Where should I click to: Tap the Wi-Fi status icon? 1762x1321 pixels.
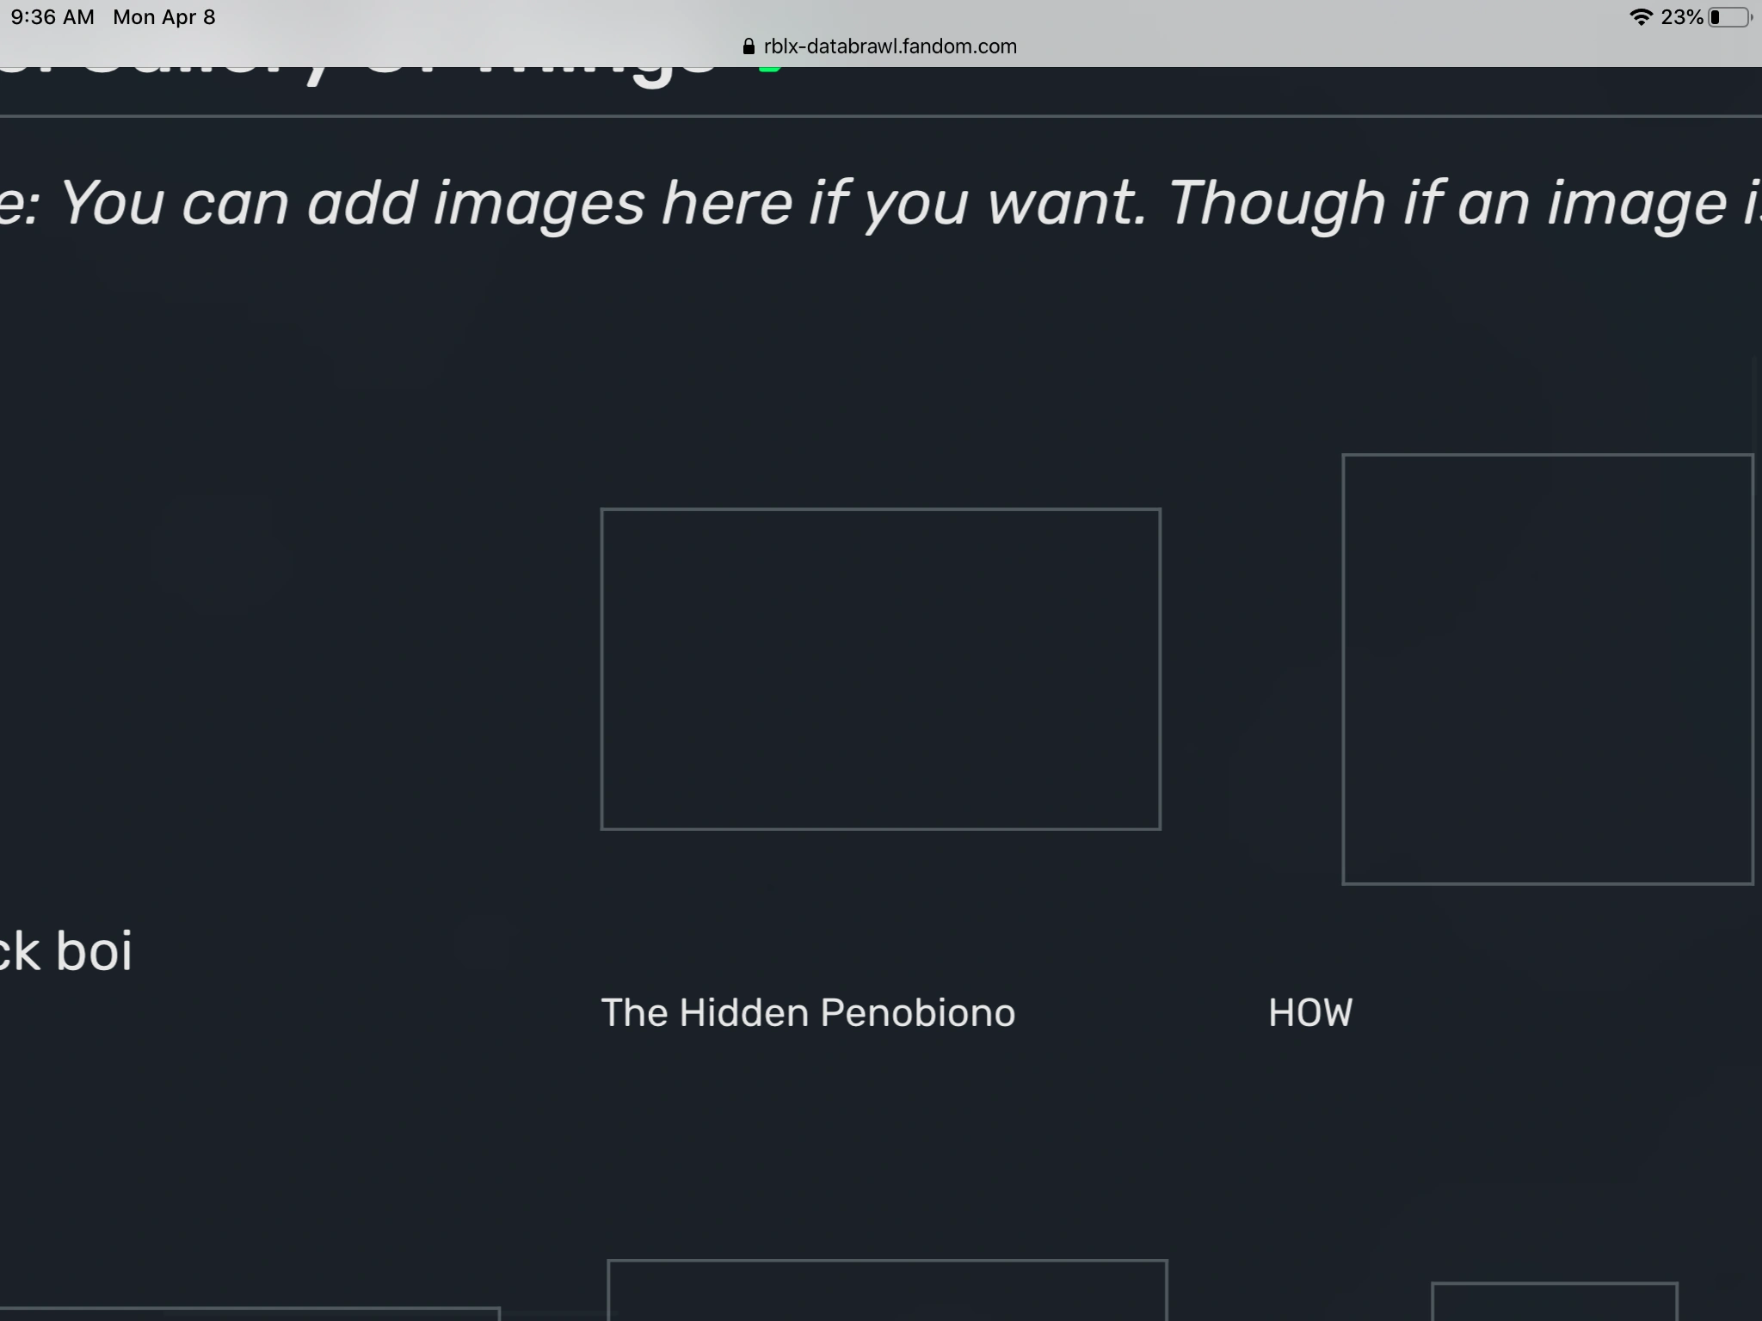[x=1641, y=17]
